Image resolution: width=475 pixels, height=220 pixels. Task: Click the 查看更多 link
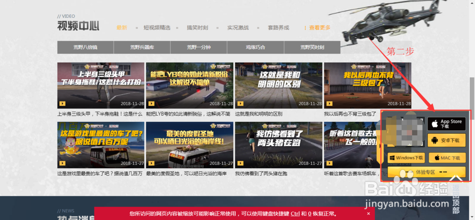[320, 28]
